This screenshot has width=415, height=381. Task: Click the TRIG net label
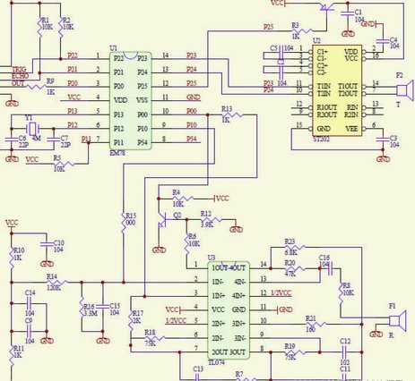click(x=19, y=70)
